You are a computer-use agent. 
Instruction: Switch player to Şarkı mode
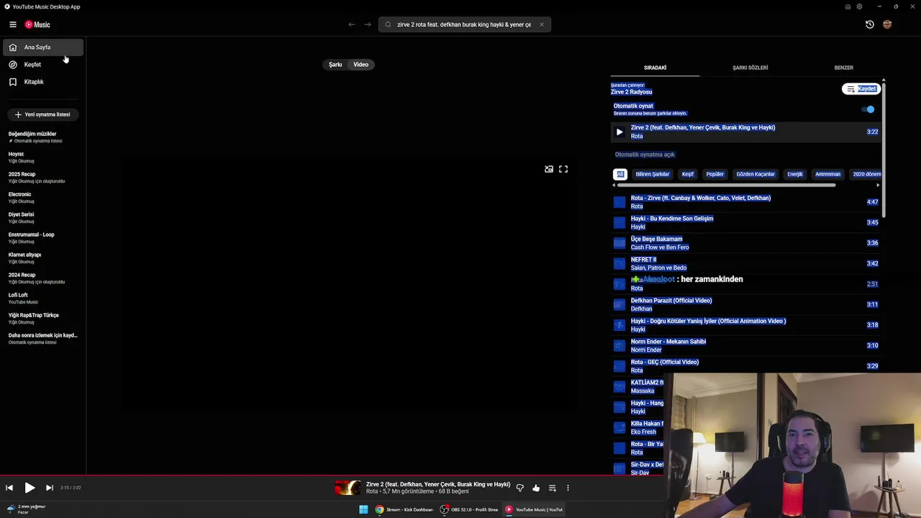(335, 65)
